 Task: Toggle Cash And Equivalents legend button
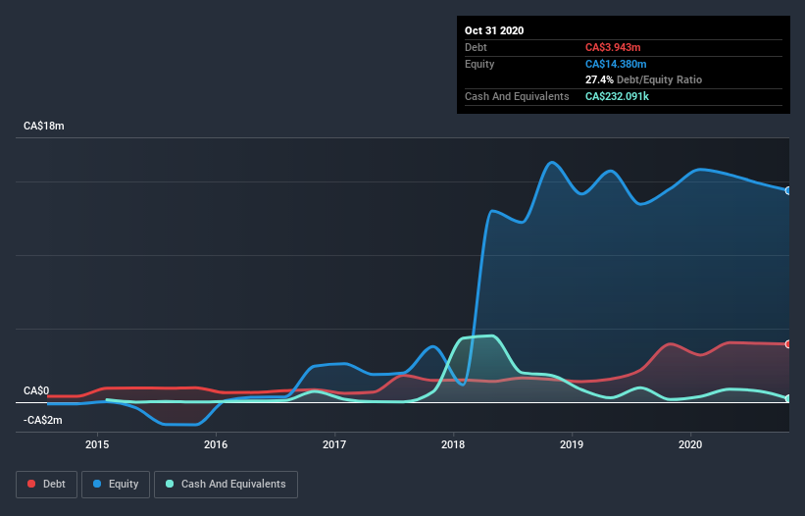pyautogui.click(x=226, y=485)
